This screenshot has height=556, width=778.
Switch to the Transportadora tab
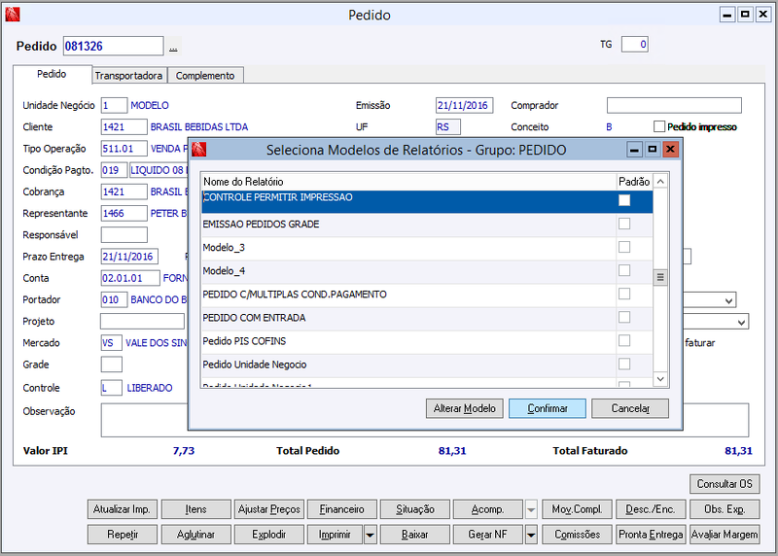pos(128,76)
